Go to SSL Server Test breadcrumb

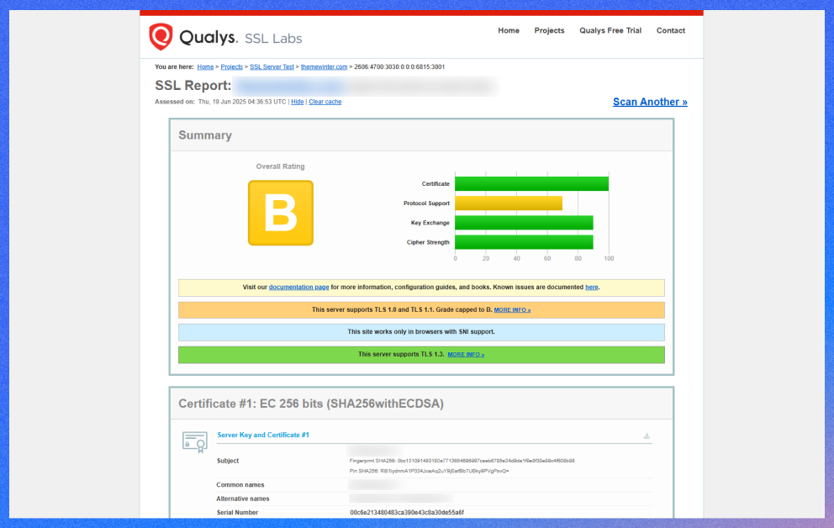click(x=272, y=67)
